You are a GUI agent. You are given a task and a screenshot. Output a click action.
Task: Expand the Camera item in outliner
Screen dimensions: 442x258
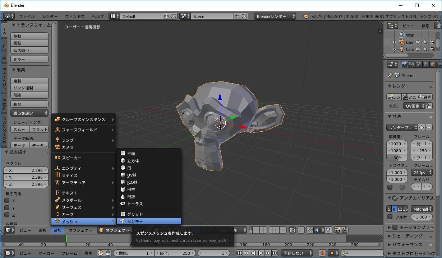click(394, 42)
